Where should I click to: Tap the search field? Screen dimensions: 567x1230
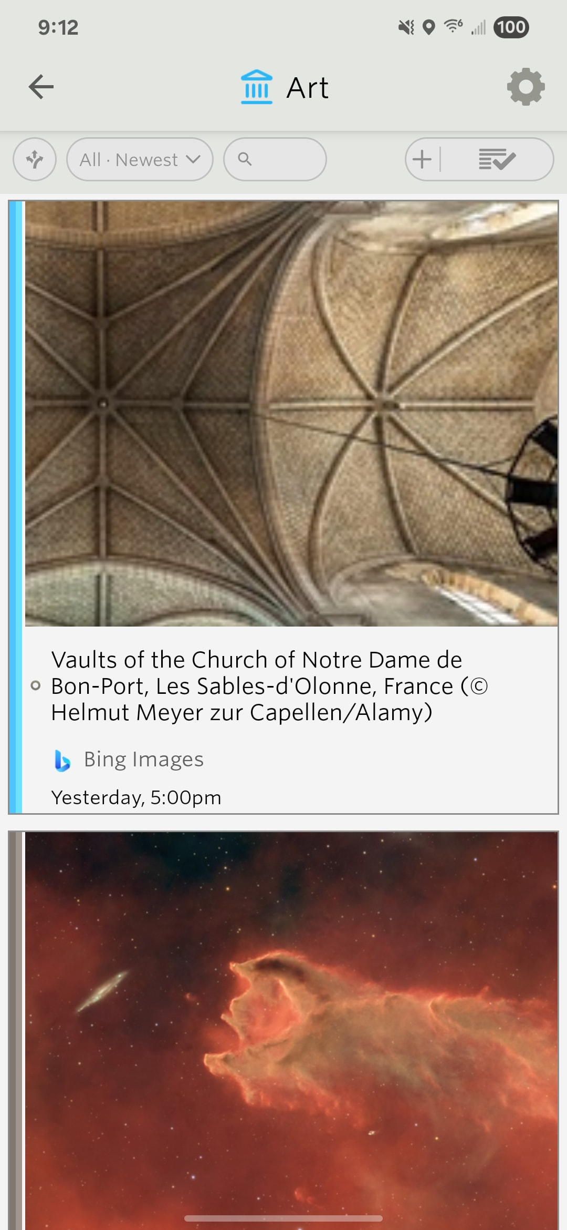[275, 159]
